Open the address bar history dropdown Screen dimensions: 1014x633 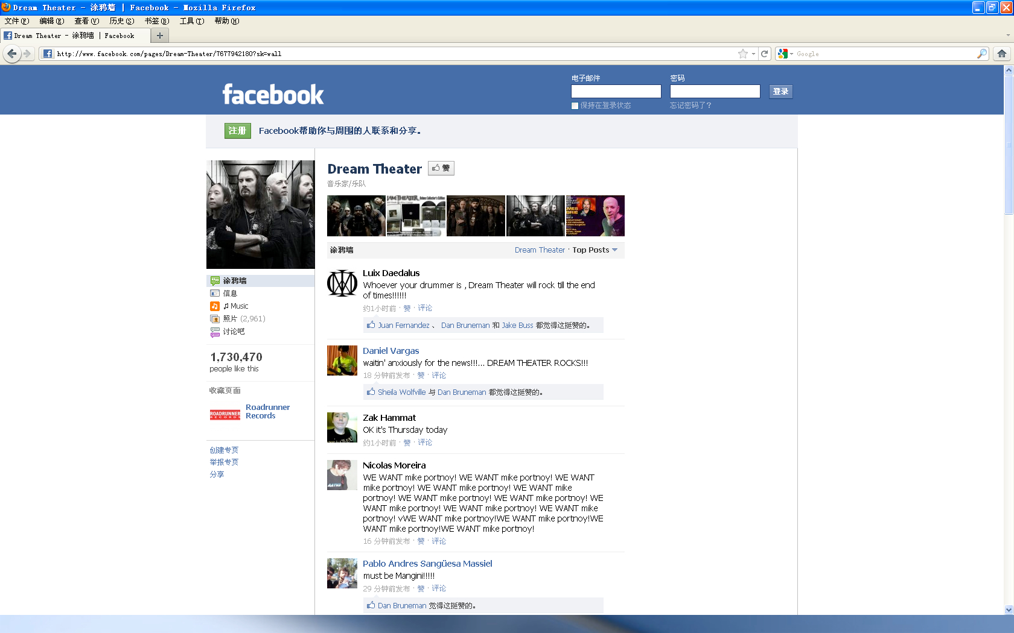pyautogui.click(x=754, y=54)
